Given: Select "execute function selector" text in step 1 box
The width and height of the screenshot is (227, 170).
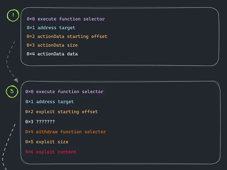Looking at the screenshot, I should coord(71,19).
